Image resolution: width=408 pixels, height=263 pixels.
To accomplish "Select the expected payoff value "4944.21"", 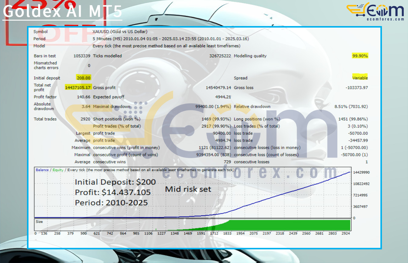I will 223,97.
